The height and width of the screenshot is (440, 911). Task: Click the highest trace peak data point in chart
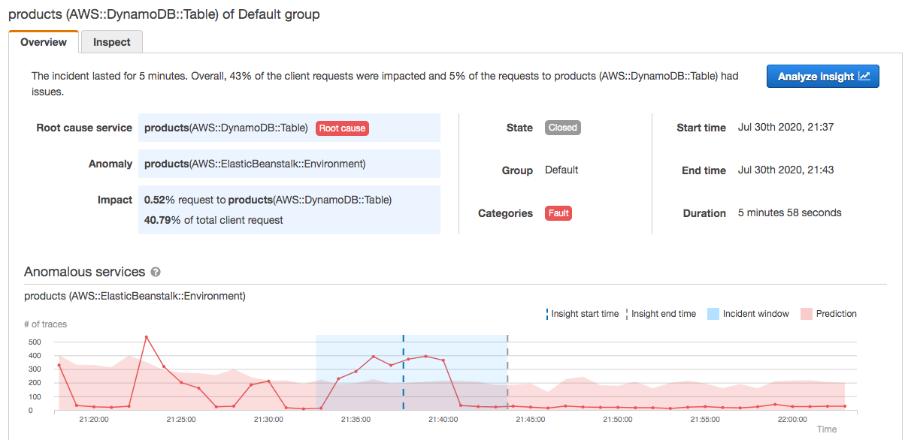click(147, 337)
